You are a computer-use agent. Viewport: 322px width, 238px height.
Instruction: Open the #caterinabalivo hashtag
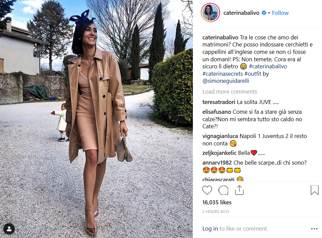(x=268, y=66)
